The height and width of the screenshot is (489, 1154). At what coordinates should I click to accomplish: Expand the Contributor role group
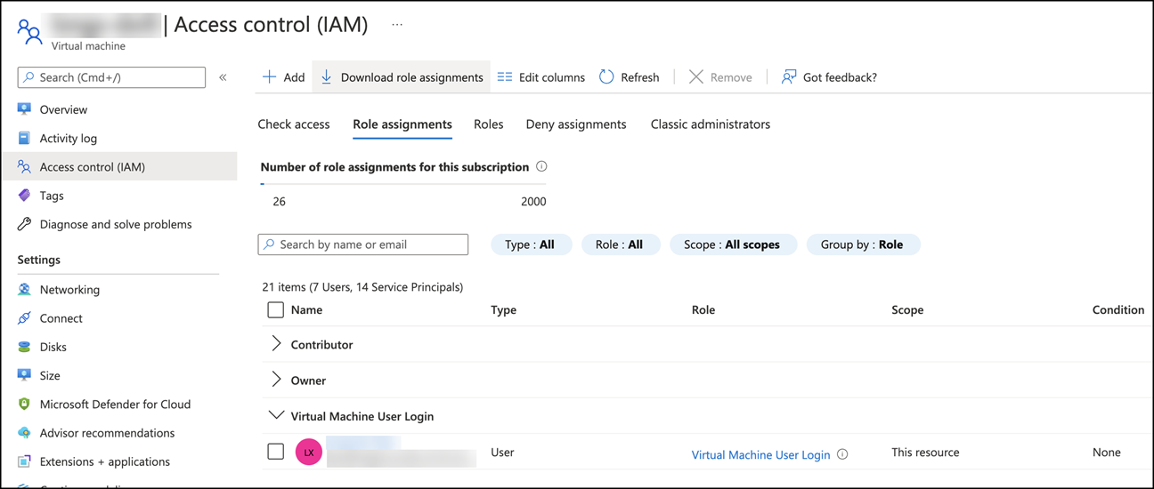click(276, 344)
